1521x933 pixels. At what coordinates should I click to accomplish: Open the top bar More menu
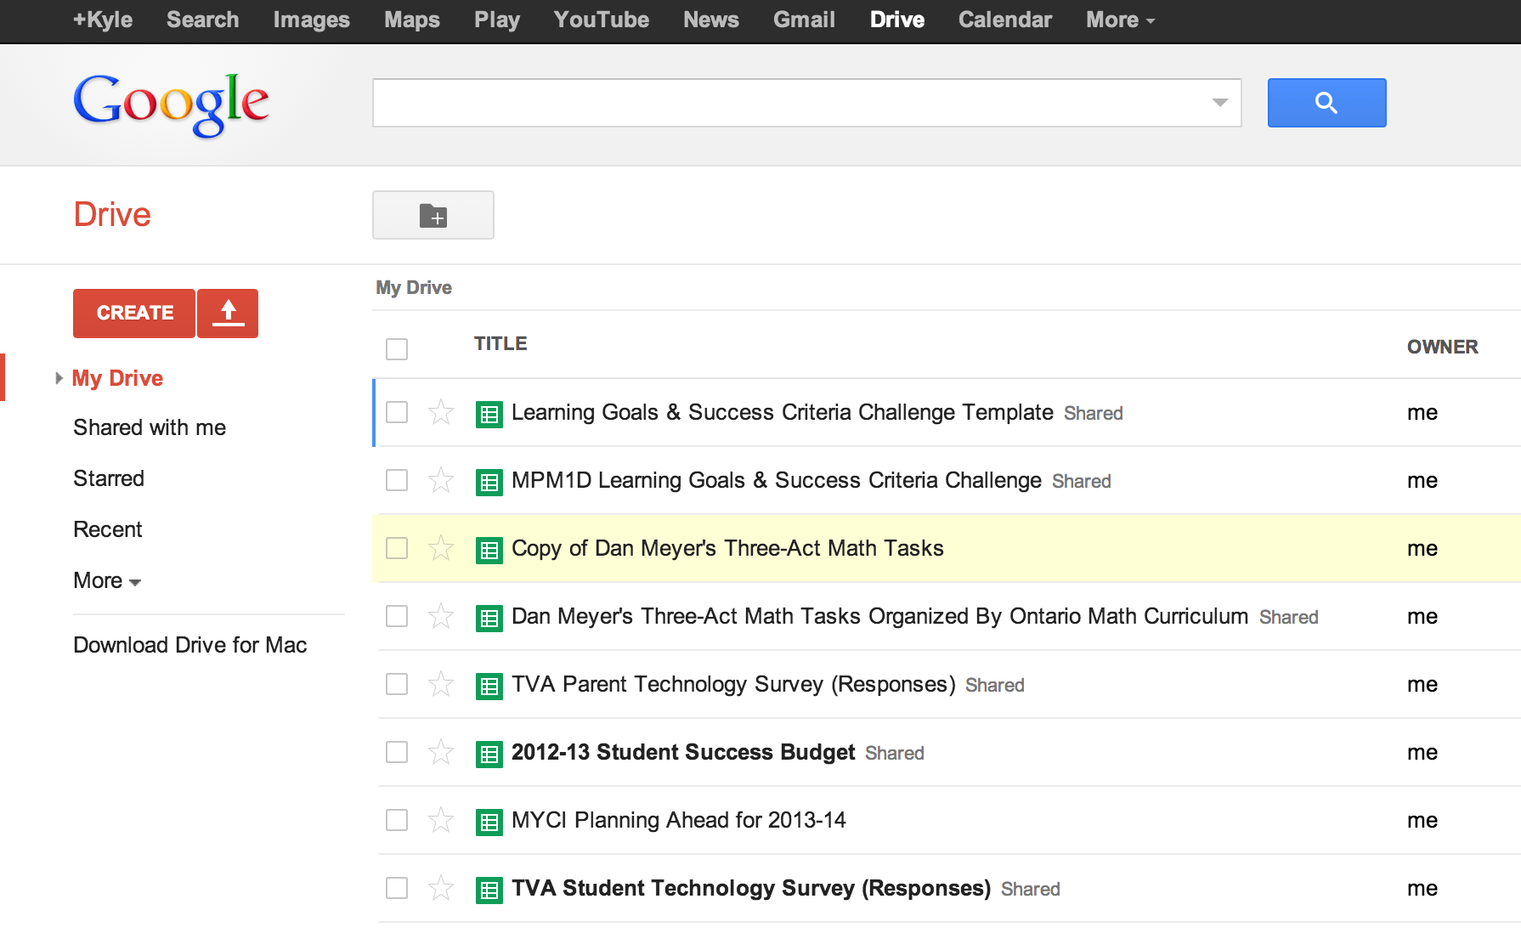[x=1120, y=20]
